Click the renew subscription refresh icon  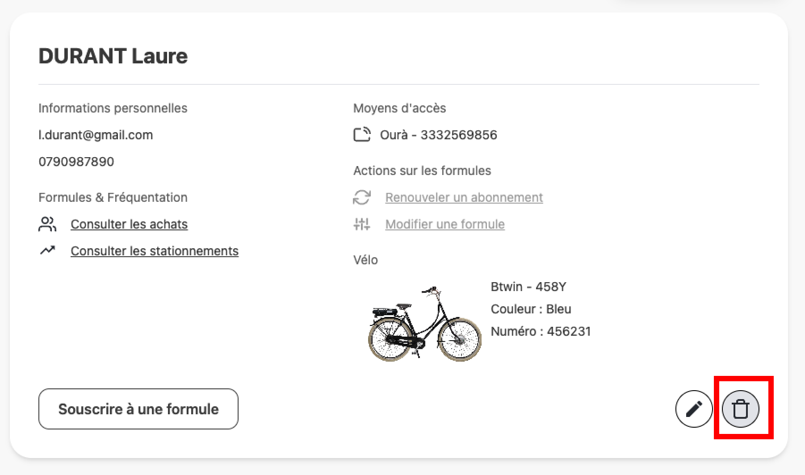pos(362,197)
